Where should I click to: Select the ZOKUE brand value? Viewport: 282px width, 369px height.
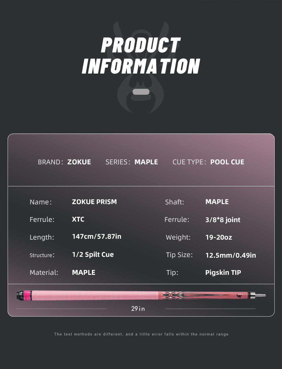click(79, 162)
